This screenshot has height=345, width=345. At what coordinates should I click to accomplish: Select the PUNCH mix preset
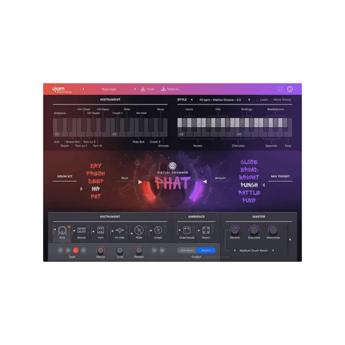click(x=249, y=185)
